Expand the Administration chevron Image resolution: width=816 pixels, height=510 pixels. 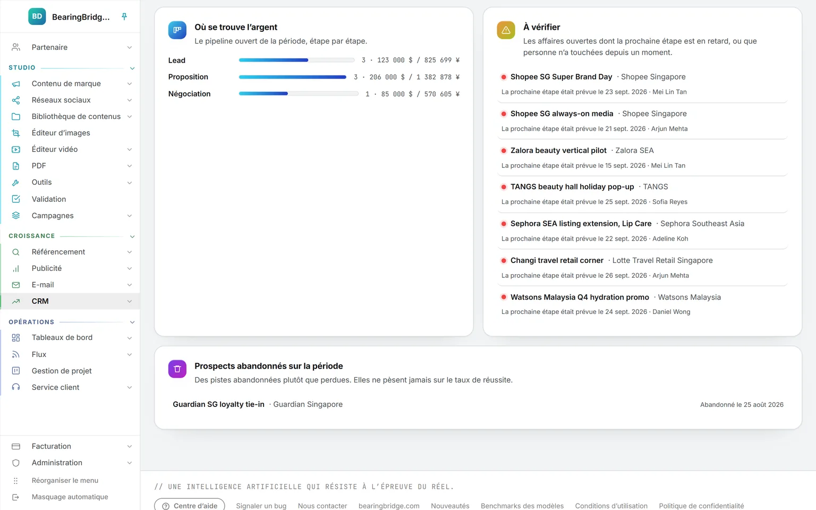tap(130, 463)
